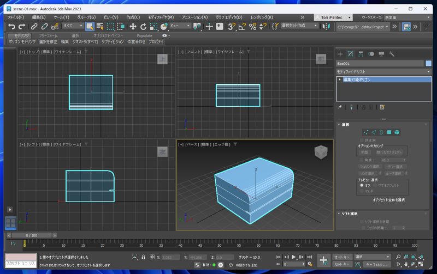Toggle the オートキー auto key mode
Viewport: 437px width, 274px height.
(x=342, y=257)
